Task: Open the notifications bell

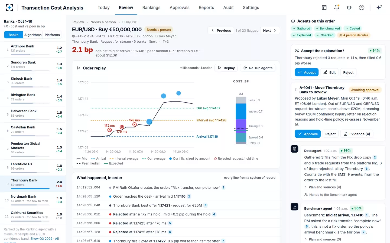Action: coord(337,8)
